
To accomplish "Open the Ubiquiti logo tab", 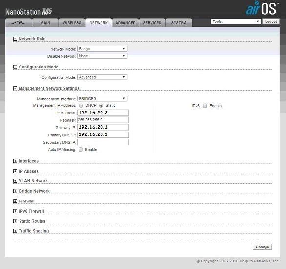I will [x=19, y=22].
